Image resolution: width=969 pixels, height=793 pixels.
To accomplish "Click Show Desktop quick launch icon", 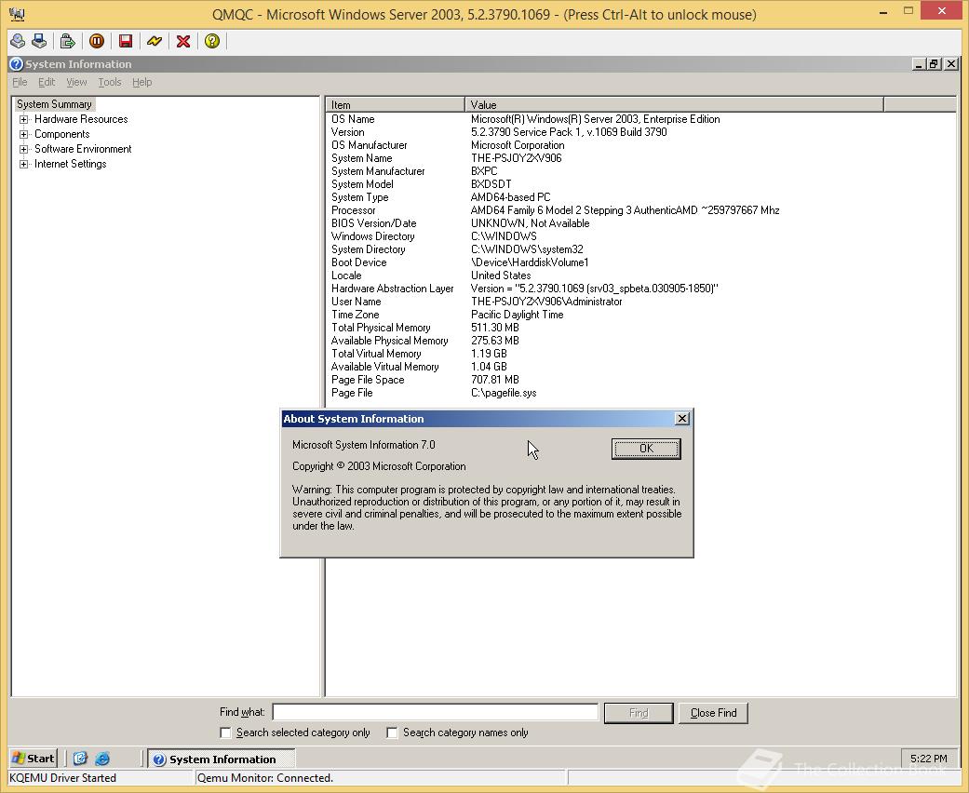I will click(80, 759).
